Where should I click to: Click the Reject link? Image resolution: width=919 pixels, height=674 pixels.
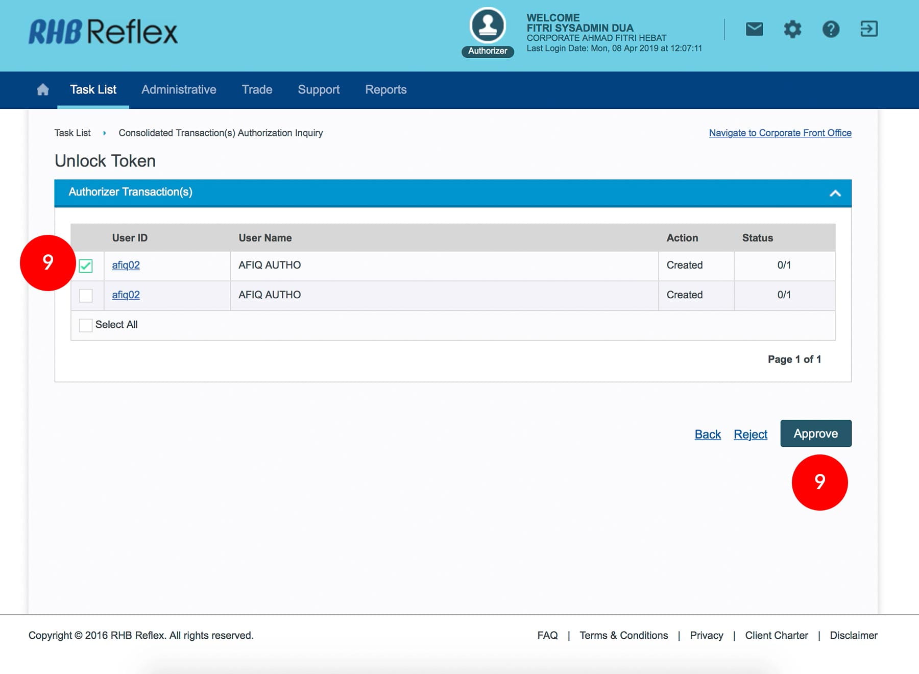coord(750,435)
